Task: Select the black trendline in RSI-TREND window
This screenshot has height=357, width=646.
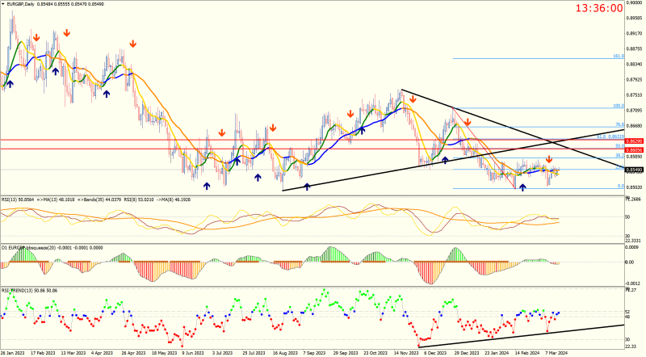Action: (x=521, y=336)
